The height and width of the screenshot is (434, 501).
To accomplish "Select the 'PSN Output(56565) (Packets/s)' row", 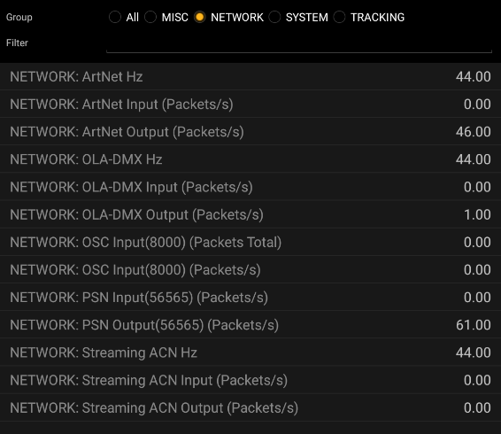I will click(x=250, y=325).
